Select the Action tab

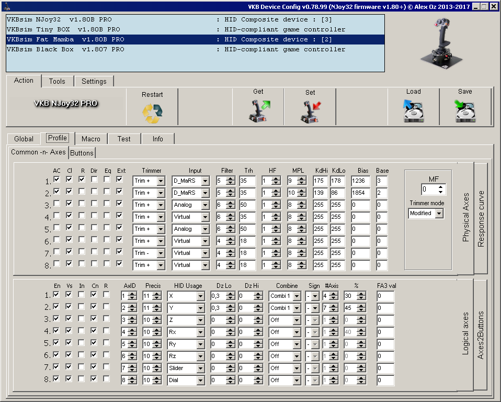click(24, 80)
